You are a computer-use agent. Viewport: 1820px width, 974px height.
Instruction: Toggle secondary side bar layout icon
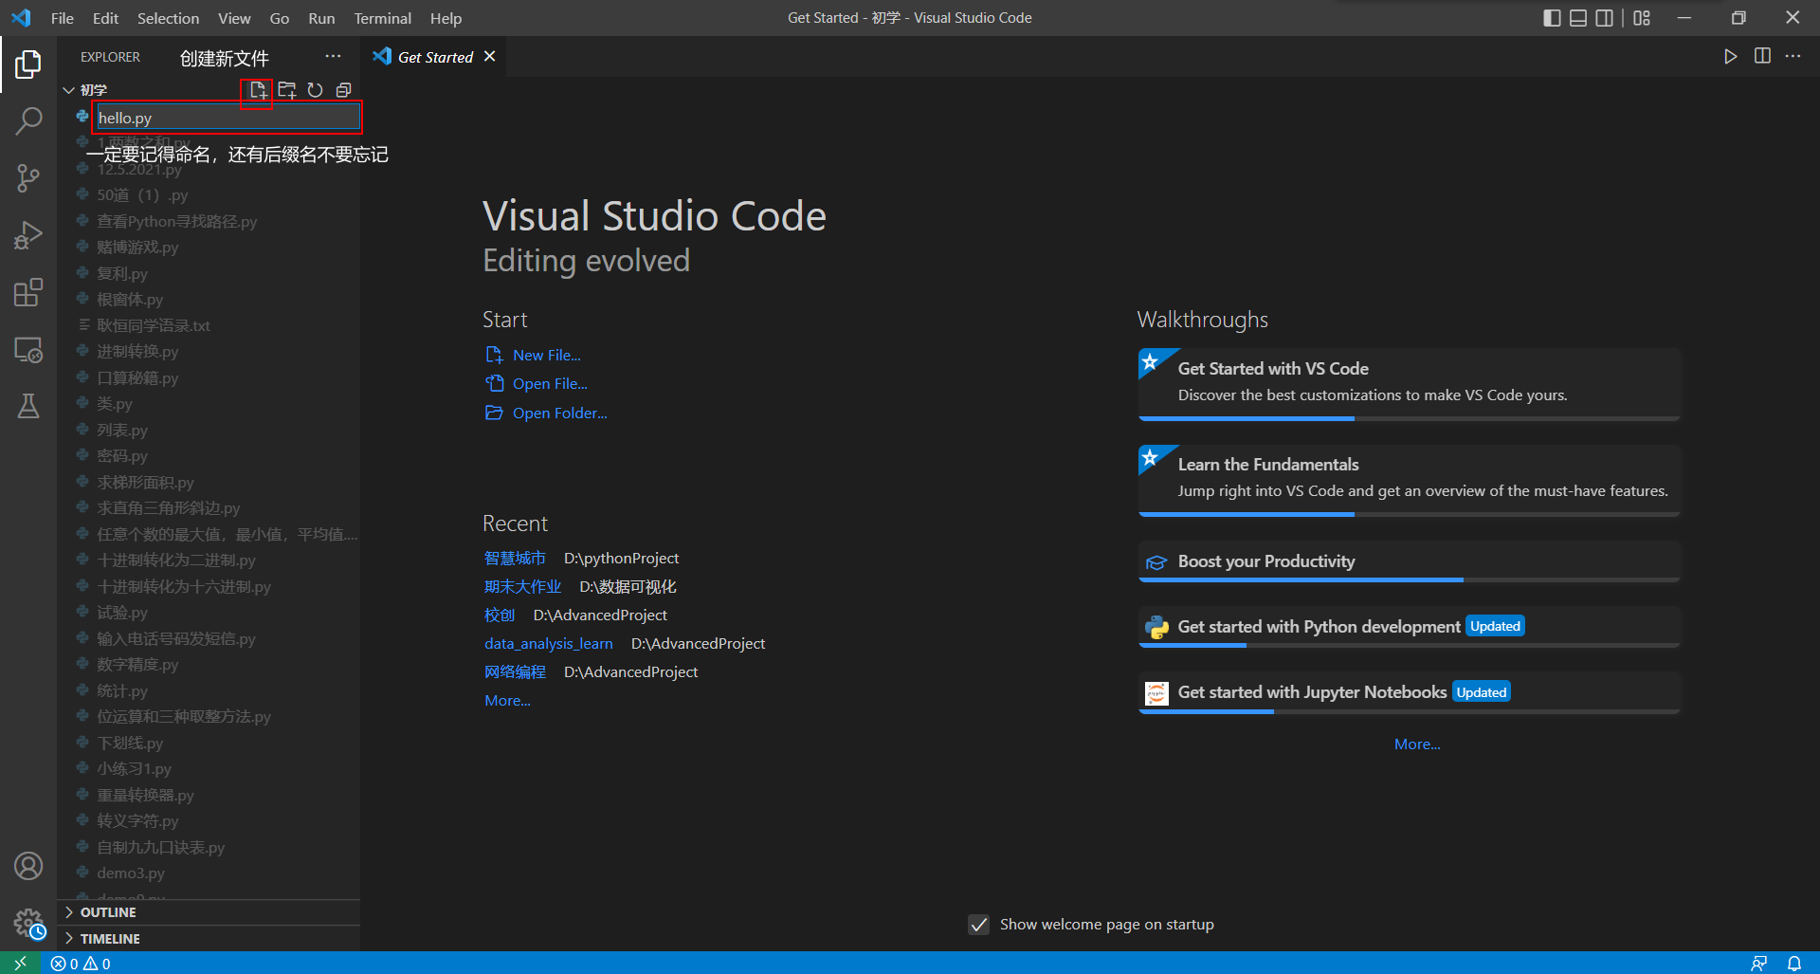click(1605, 18)
